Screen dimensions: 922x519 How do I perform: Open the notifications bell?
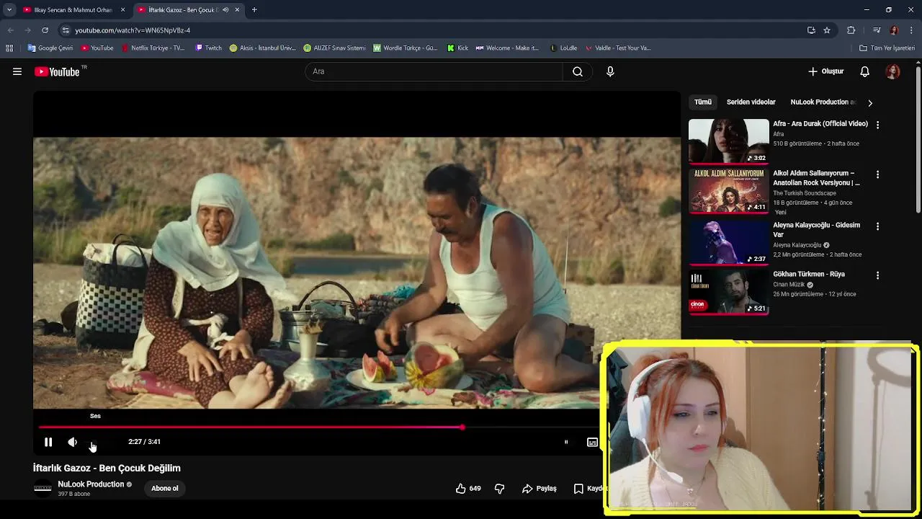pyautogui.click(x=865, y=71)
